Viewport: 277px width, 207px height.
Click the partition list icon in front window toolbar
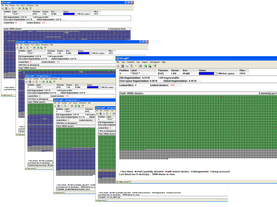click(x=127, y=66)
